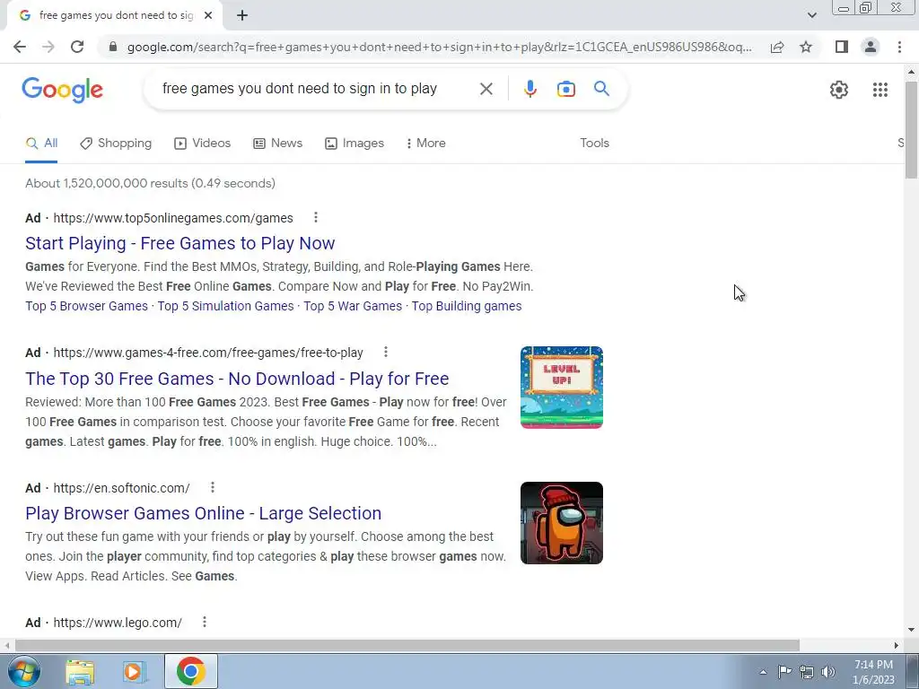Open 'Start Playing - Free Games to Play Now'
The image size is (919, 689).
(179, 243)
